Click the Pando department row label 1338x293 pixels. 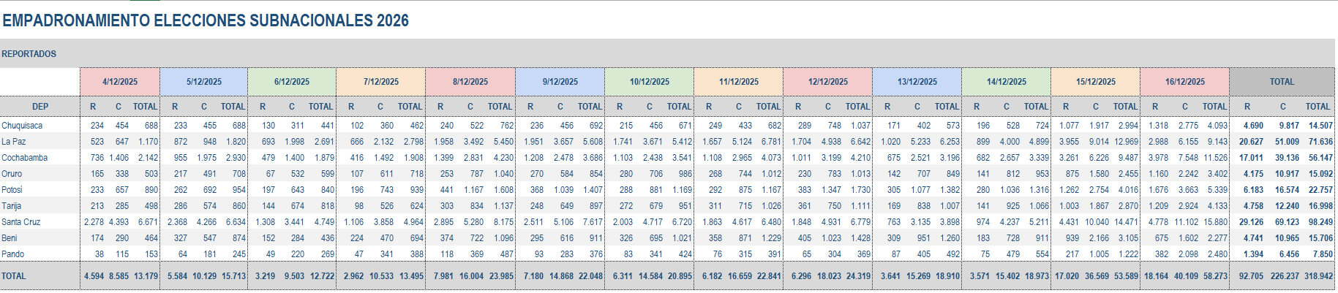[13, 254]
